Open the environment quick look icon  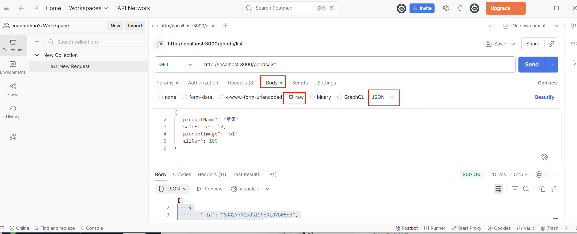point(574,26)
